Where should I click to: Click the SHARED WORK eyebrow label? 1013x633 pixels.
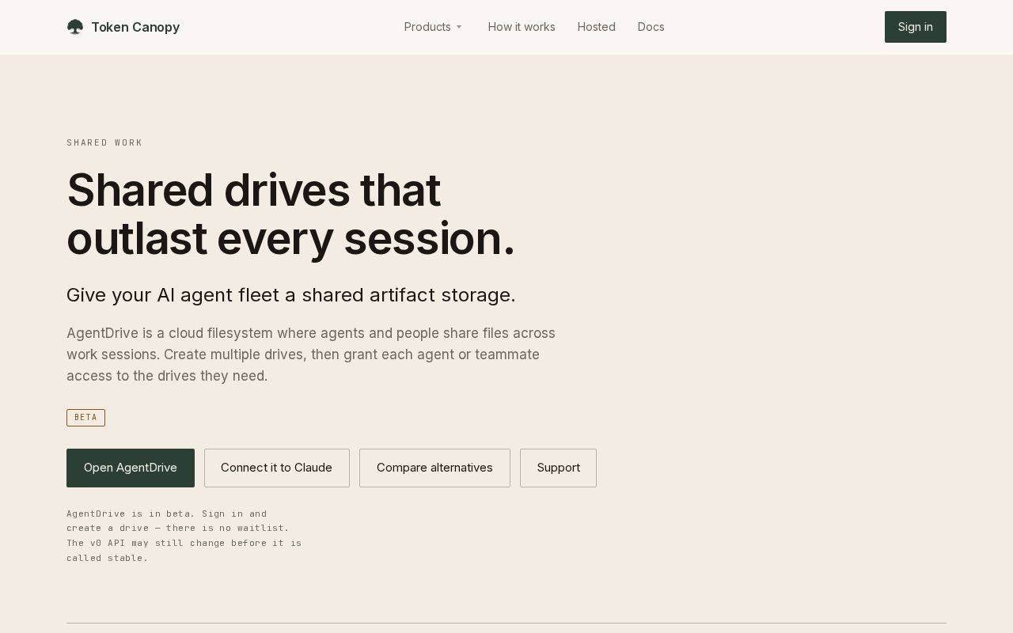point(104,143)
